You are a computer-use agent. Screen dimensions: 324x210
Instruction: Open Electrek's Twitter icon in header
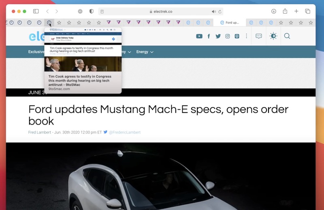[218, 36]
